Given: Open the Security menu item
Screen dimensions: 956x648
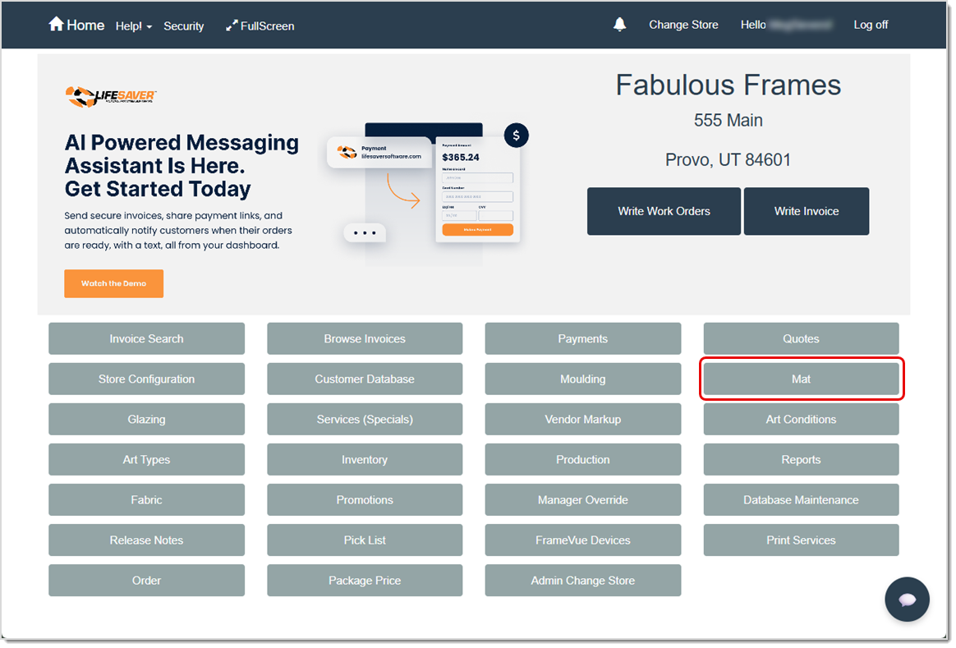Looking at the screenshot, I should tap(183, 25).
